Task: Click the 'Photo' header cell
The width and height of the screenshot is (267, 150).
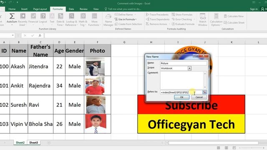Action: pyautogui.click(x=97, y=50)
